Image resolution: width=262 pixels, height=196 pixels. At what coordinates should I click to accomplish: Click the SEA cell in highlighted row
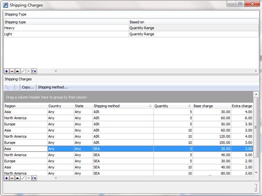coord(123,149)
